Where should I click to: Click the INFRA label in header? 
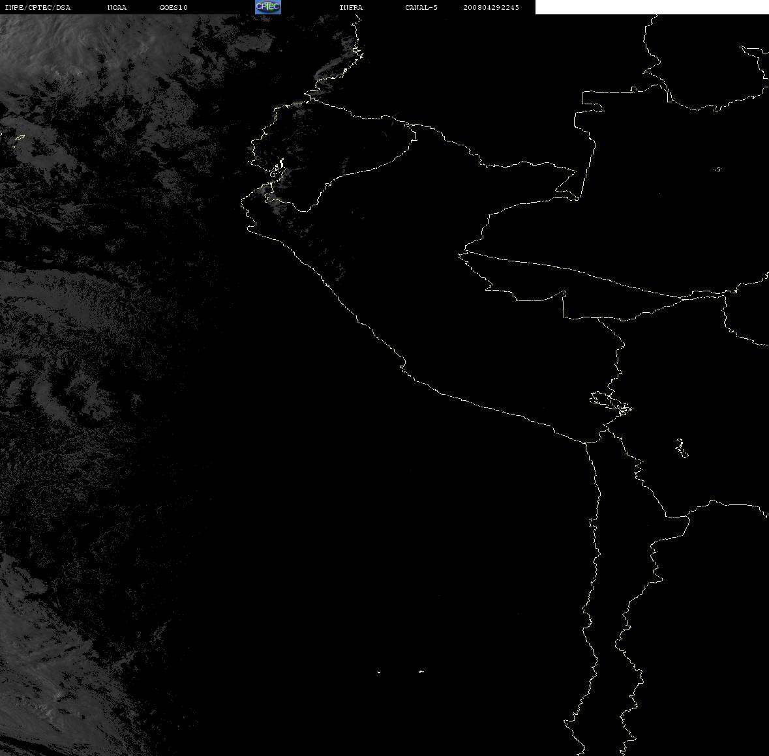click(x=351, y=7)
